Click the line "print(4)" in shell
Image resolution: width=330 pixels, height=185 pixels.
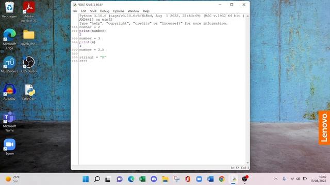87,42
